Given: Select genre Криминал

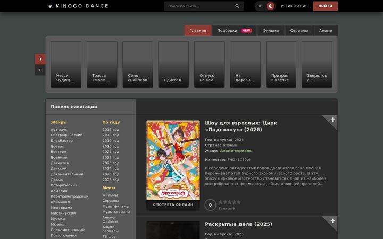Looking at the screenshot, I should 60,202.
